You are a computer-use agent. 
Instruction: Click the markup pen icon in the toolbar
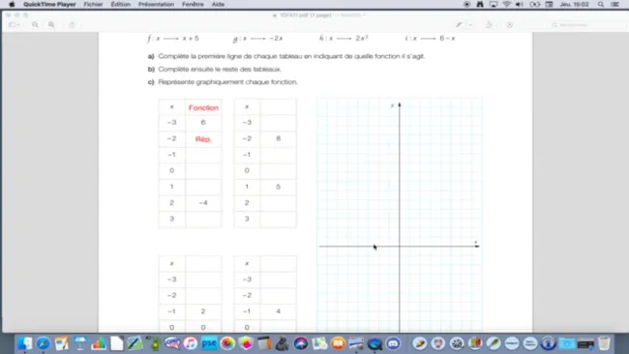coord(459,25)
